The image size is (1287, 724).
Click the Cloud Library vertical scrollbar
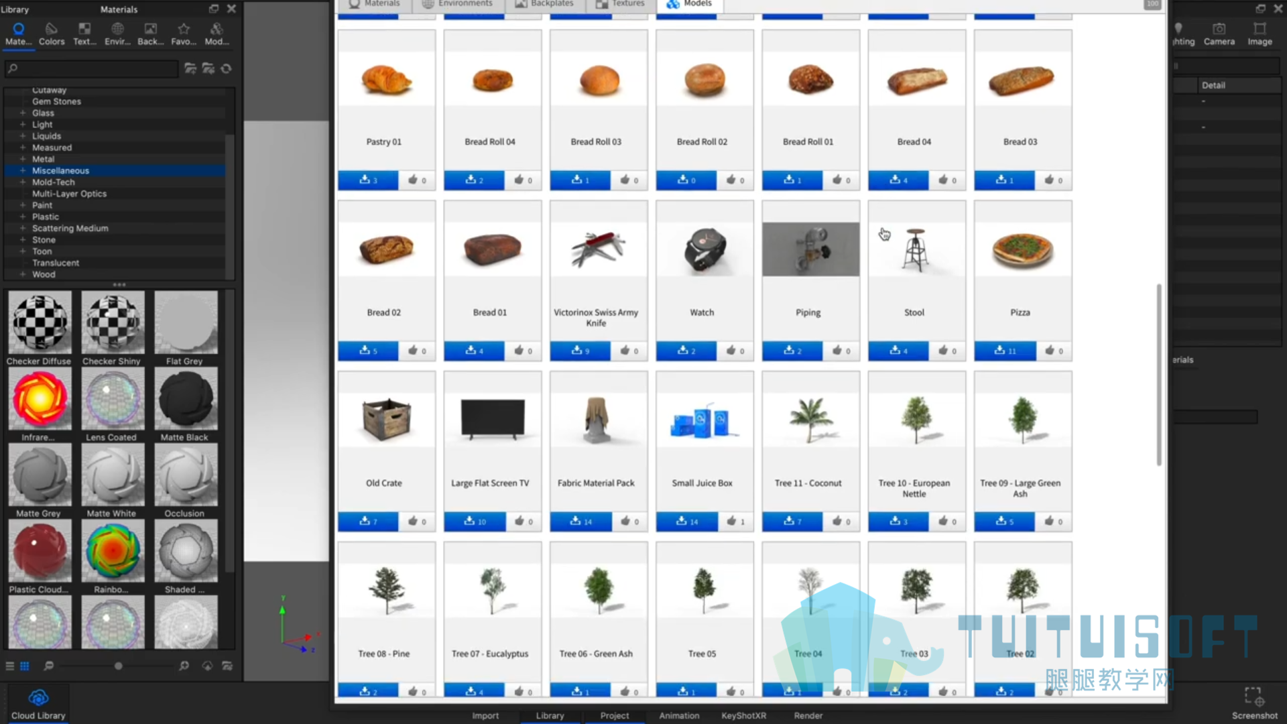click(1158, 375)
